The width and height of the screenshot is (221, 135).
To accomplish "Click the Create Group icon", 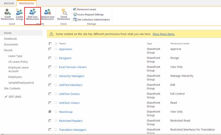I will coord(19,14).
